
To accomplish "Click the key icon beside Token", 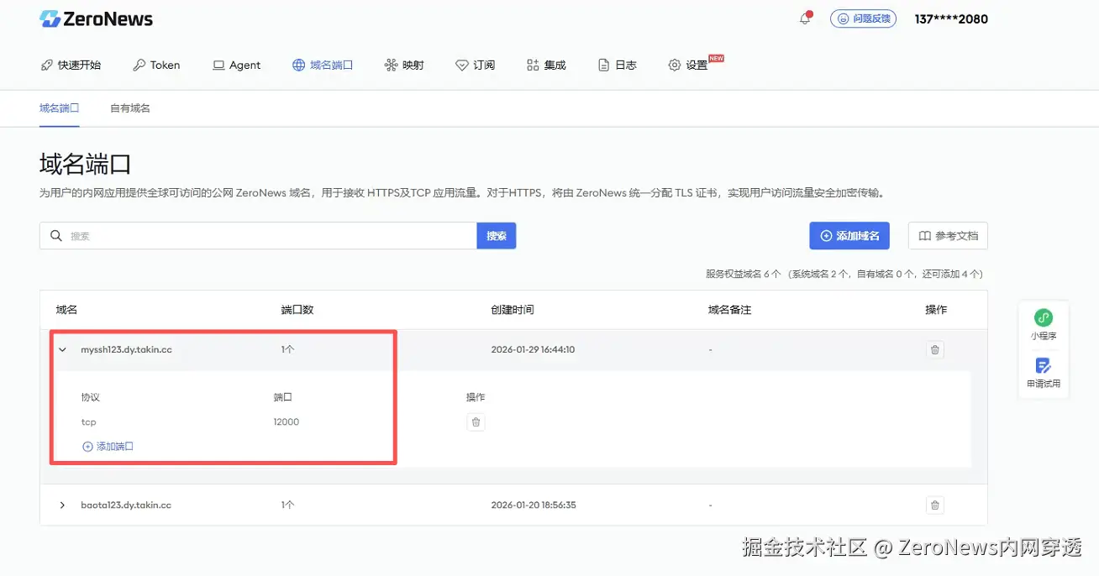I will [139, 65].
